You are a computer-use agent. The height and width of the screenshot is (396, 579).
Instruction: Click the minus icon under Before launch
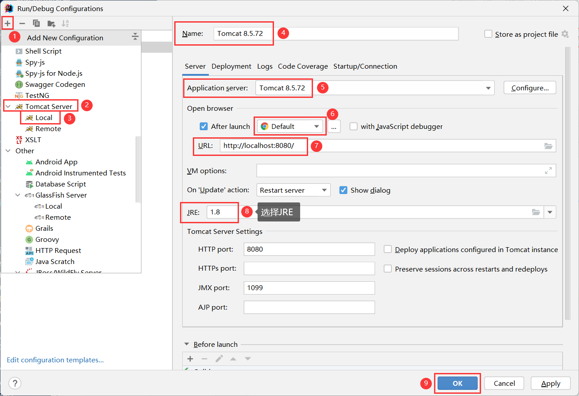point(204,359)
